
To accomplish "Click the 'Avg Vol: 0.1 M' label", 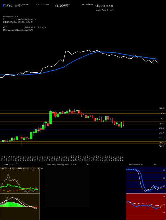I will click(x=105, y=6).
